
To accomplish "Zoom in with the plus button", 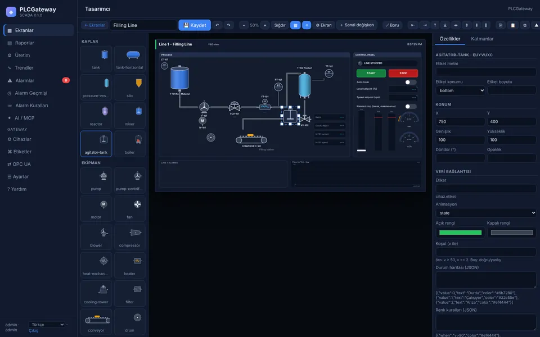I will pyautogui.click(x=265, y=25).
